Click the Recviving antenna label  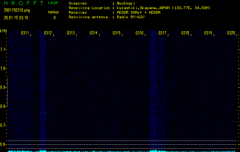[x=88, y=17]
